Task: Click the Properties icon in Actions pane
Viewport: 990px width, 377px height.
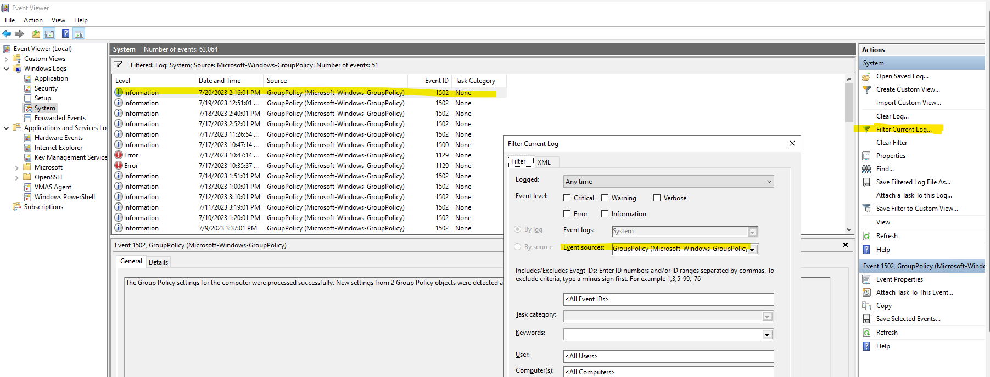Action: pos(866,156)
